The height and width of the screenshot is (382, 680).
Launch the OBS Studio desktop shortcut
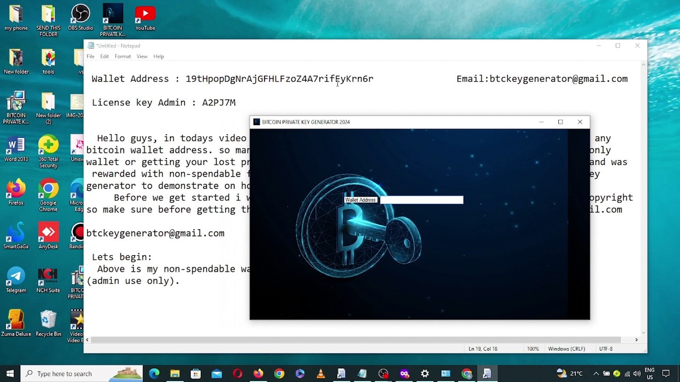80,18
